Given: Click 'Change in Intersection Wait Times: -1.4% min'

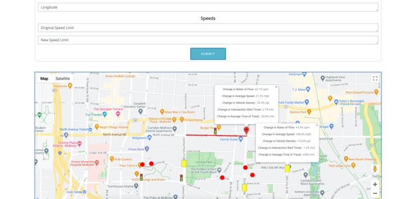Looking at the screenshot, I should coord(286,148).
